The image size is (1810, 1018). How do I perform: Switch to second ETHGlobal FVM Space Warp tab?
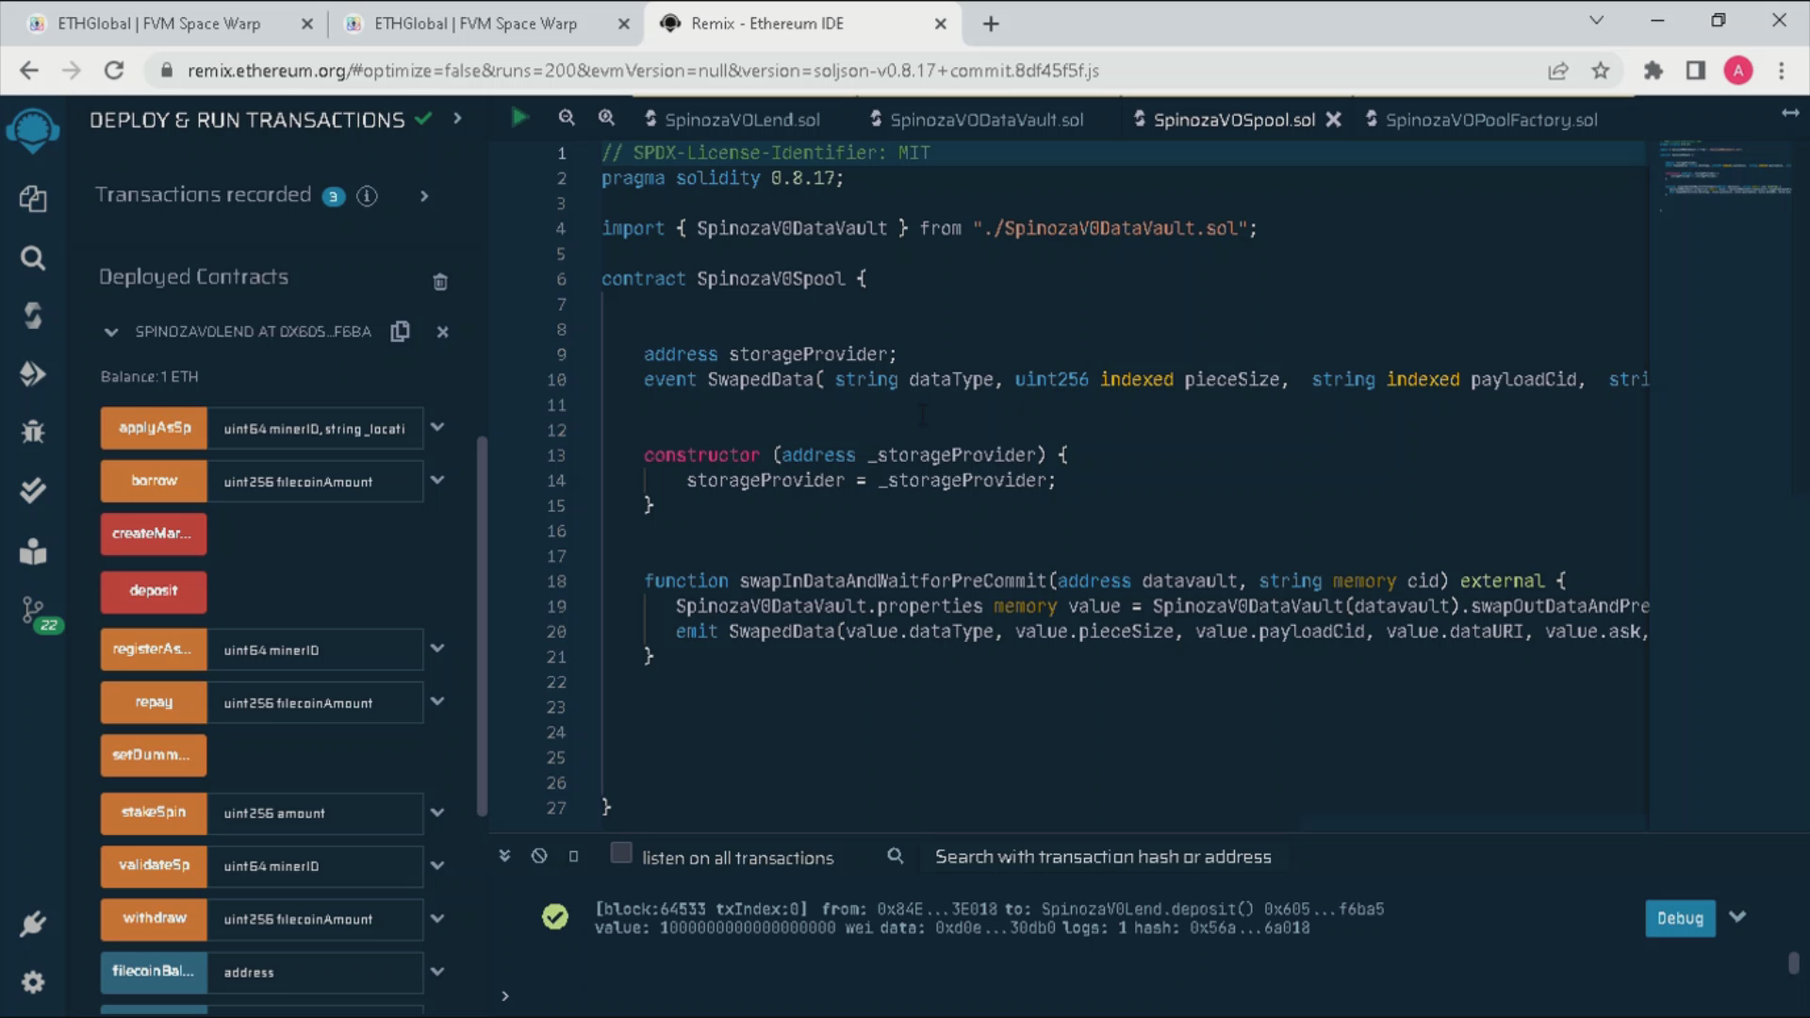pos(475,24)
